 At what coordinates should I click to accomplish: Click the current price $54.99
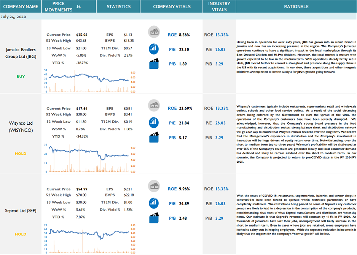coord(82,189)
